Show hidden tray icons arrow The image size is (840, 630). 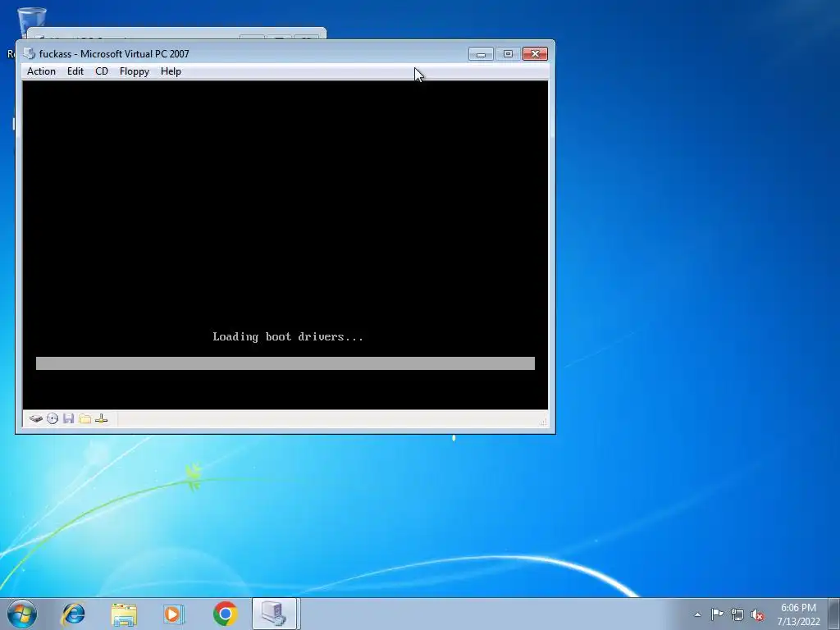697,614
